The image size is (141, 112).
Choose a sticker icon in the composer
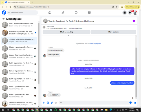coord(52,103)
